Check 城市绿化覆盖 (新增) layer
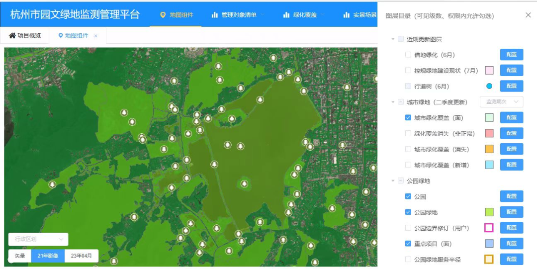 (x=408, y=165)
